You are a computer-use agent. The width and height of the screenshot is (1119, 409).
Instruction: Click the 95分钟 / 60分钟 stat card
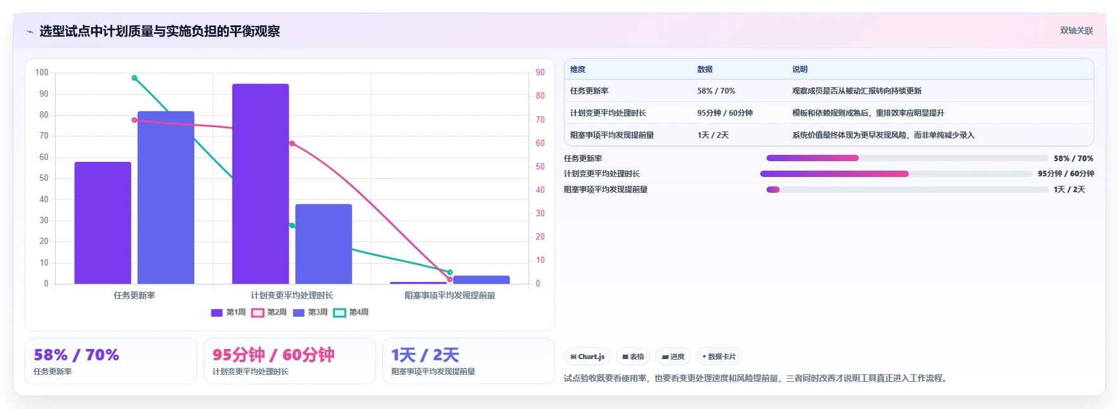pos(290,361)
